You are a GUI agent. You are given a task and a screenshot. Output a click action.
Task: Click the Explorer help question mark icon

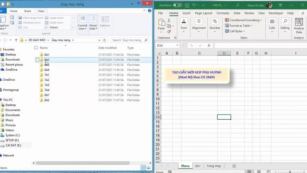(150, 11)
